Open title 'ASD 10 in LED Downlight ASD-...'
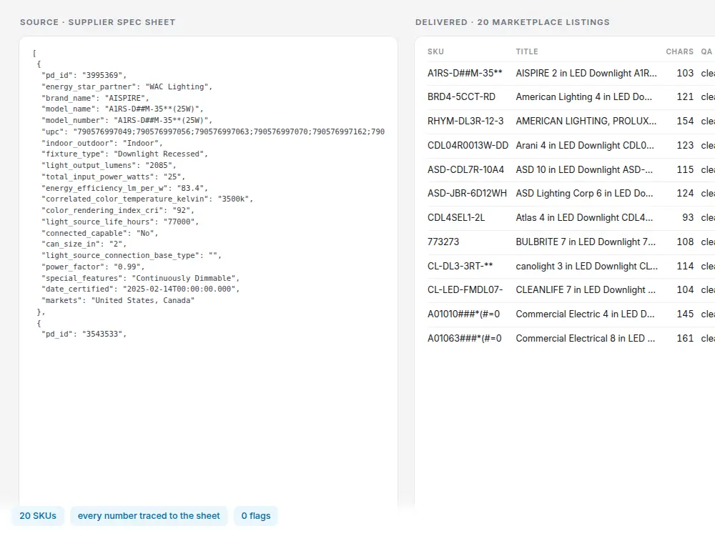Image resolution: width=715 pixels, height=536 pixels. pyautogui.click(x=584, y=169)
